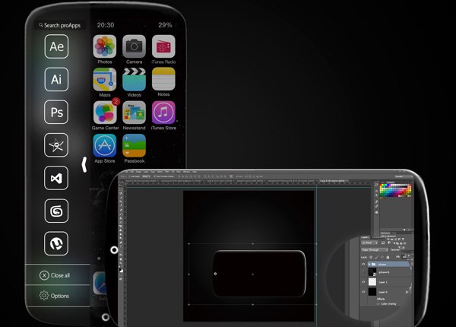Viewport: 456px width, 327px height.
Task: Click the transform center reference point on canvas
Action: pos(253,274)
